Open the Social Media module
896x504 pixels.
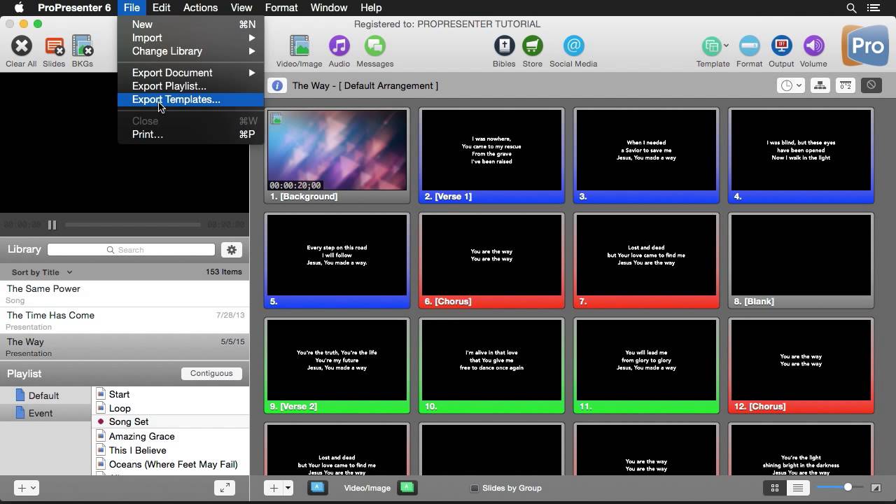[573, 46]
